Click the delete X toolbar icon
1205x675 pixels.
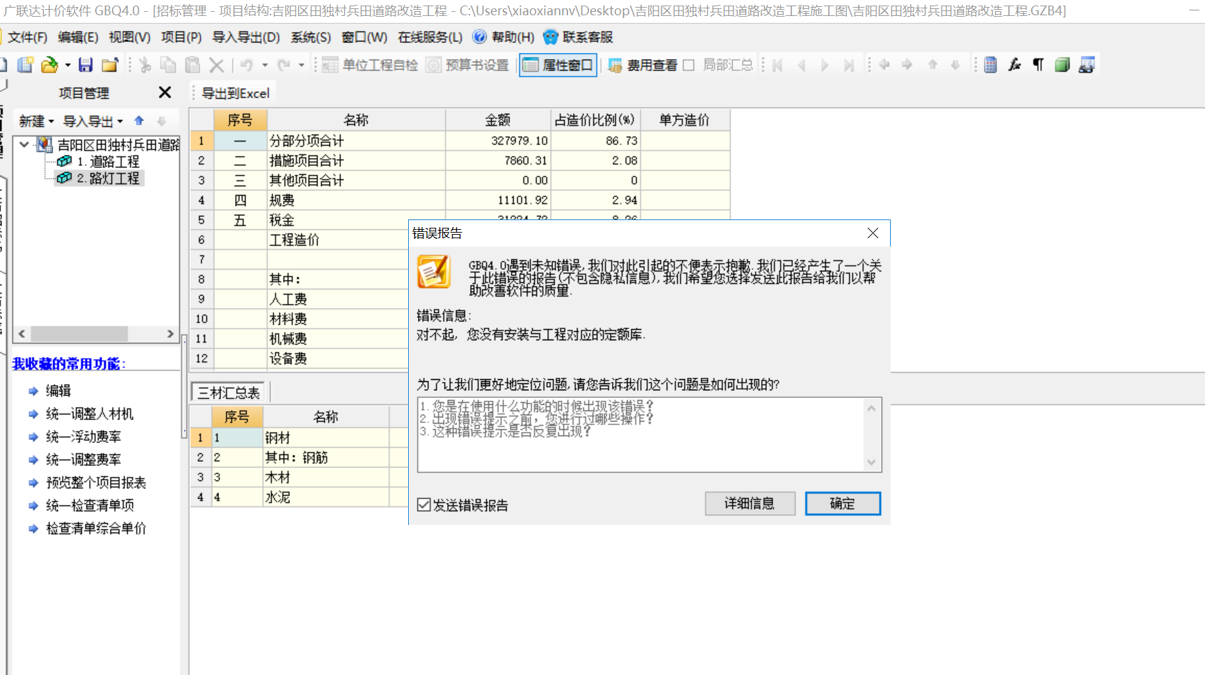coord(216,65)
